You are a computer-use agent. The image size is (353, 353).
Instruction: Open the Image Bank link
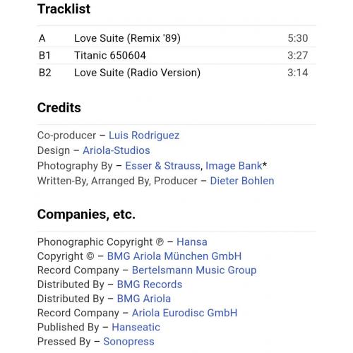pyautogui.click(x=234, y=166)
